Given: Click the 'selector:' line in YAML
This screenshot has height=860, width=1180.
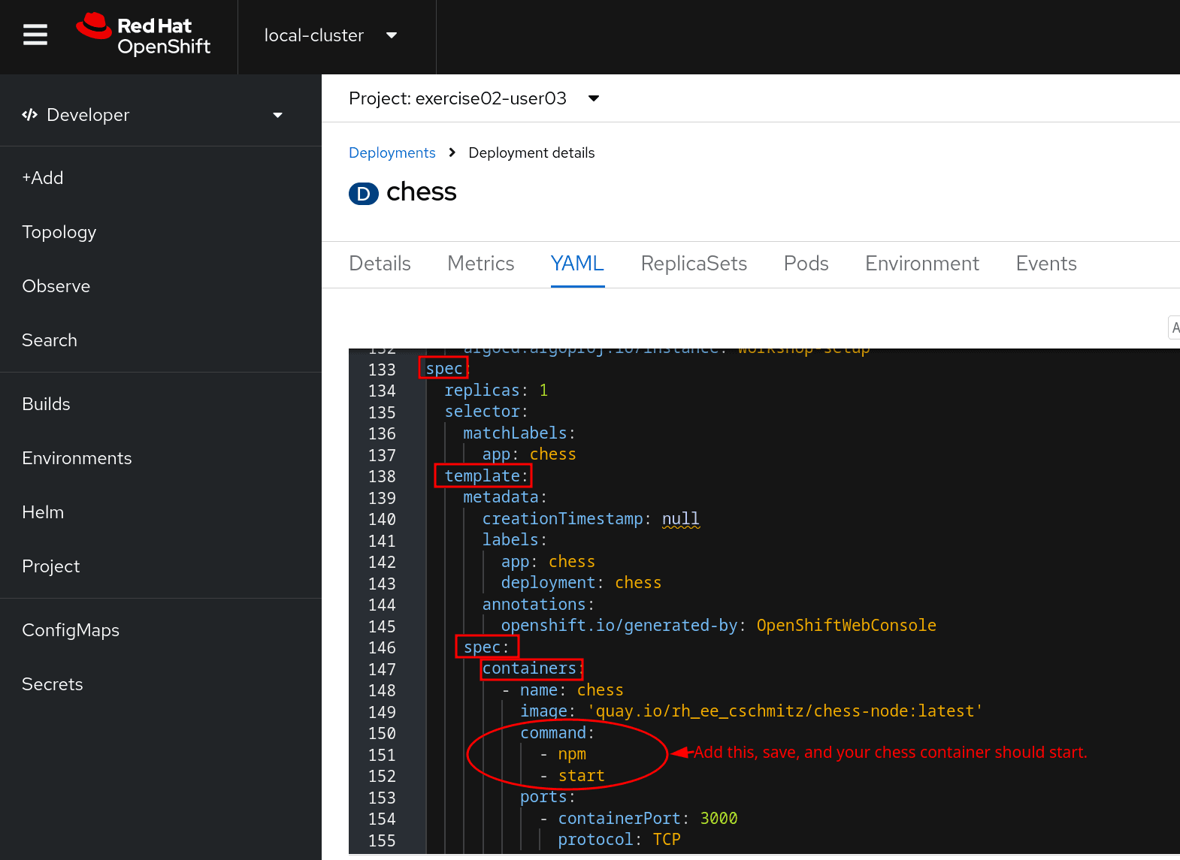Looking at the screenshot, I should (x=486, y=412).
